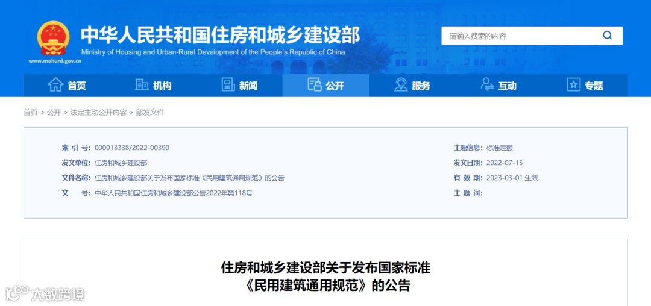The image size is (651, 306).
Task: Go to 公开 in breadcrumb
Action: pos(54,113)
